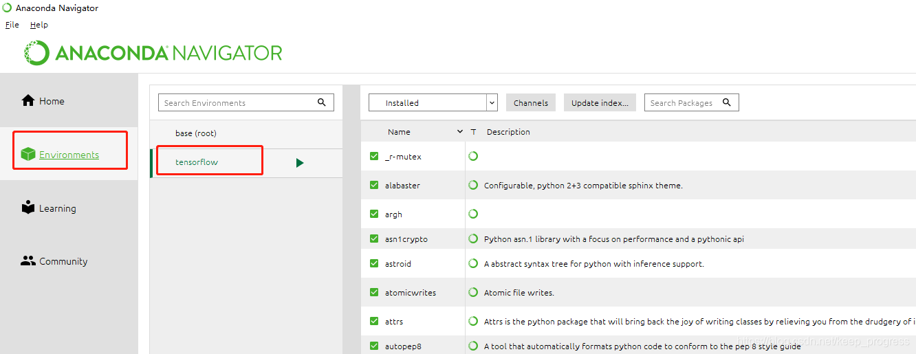Click the Anaconda Navigator logo

click(153, 53)
